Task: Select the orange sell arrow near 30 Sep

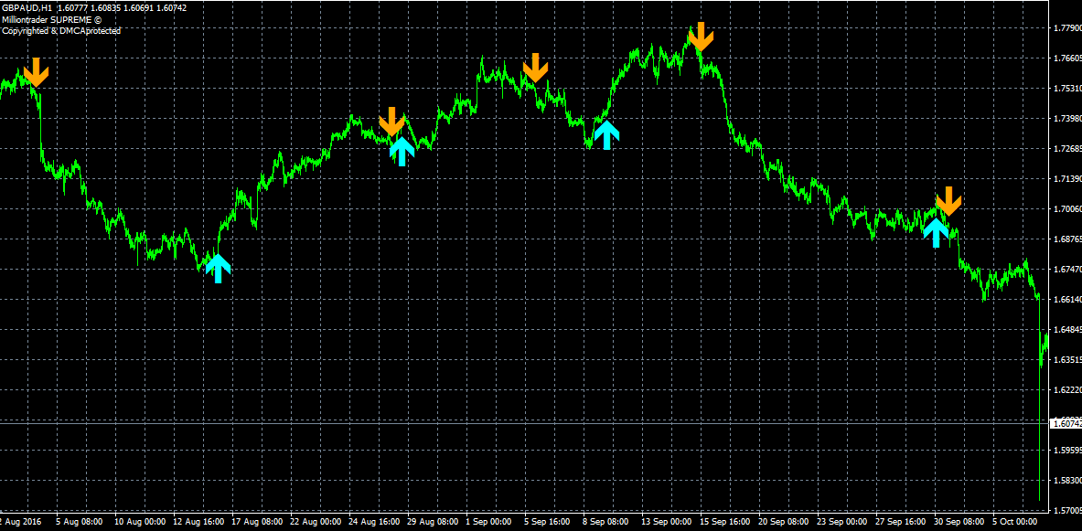Action: click(x=948, y=201)
